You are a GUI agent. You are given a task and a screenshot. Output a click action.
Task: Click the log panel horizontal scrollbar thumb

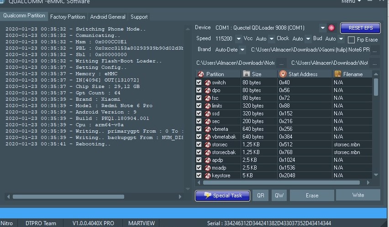(68, 196)
